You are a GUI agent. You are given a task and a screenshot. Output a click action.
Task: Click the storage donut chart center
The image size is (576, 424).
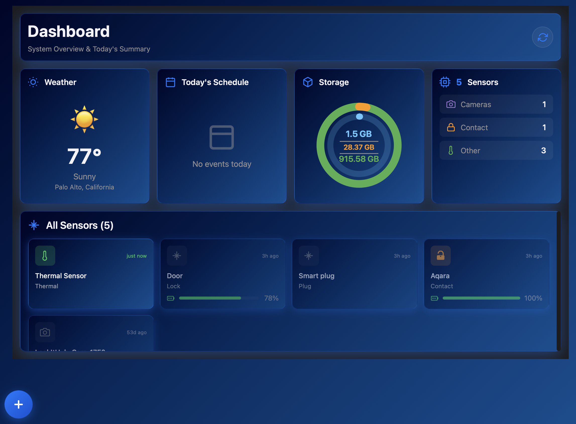(x=359, y=146)
